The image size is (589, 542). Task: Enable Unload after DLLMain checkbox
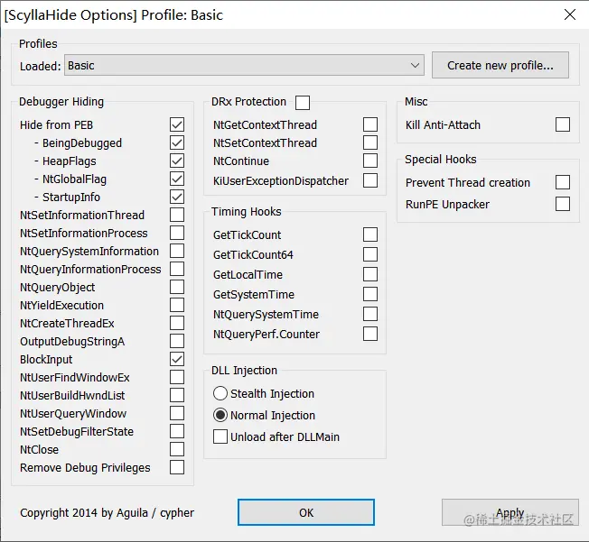tap(220, 436)
